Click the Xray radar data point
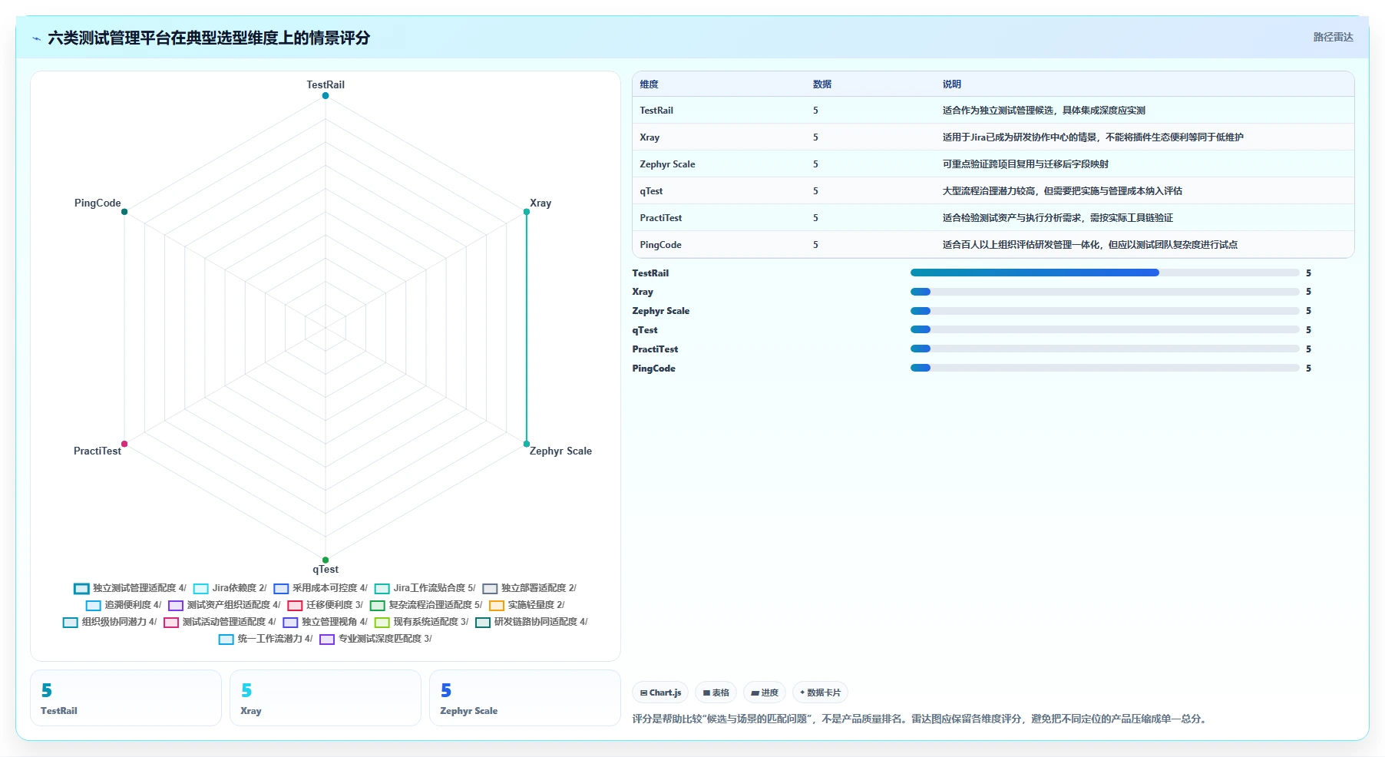Viewport: 1385px width, 757px height. click(527, 212)
